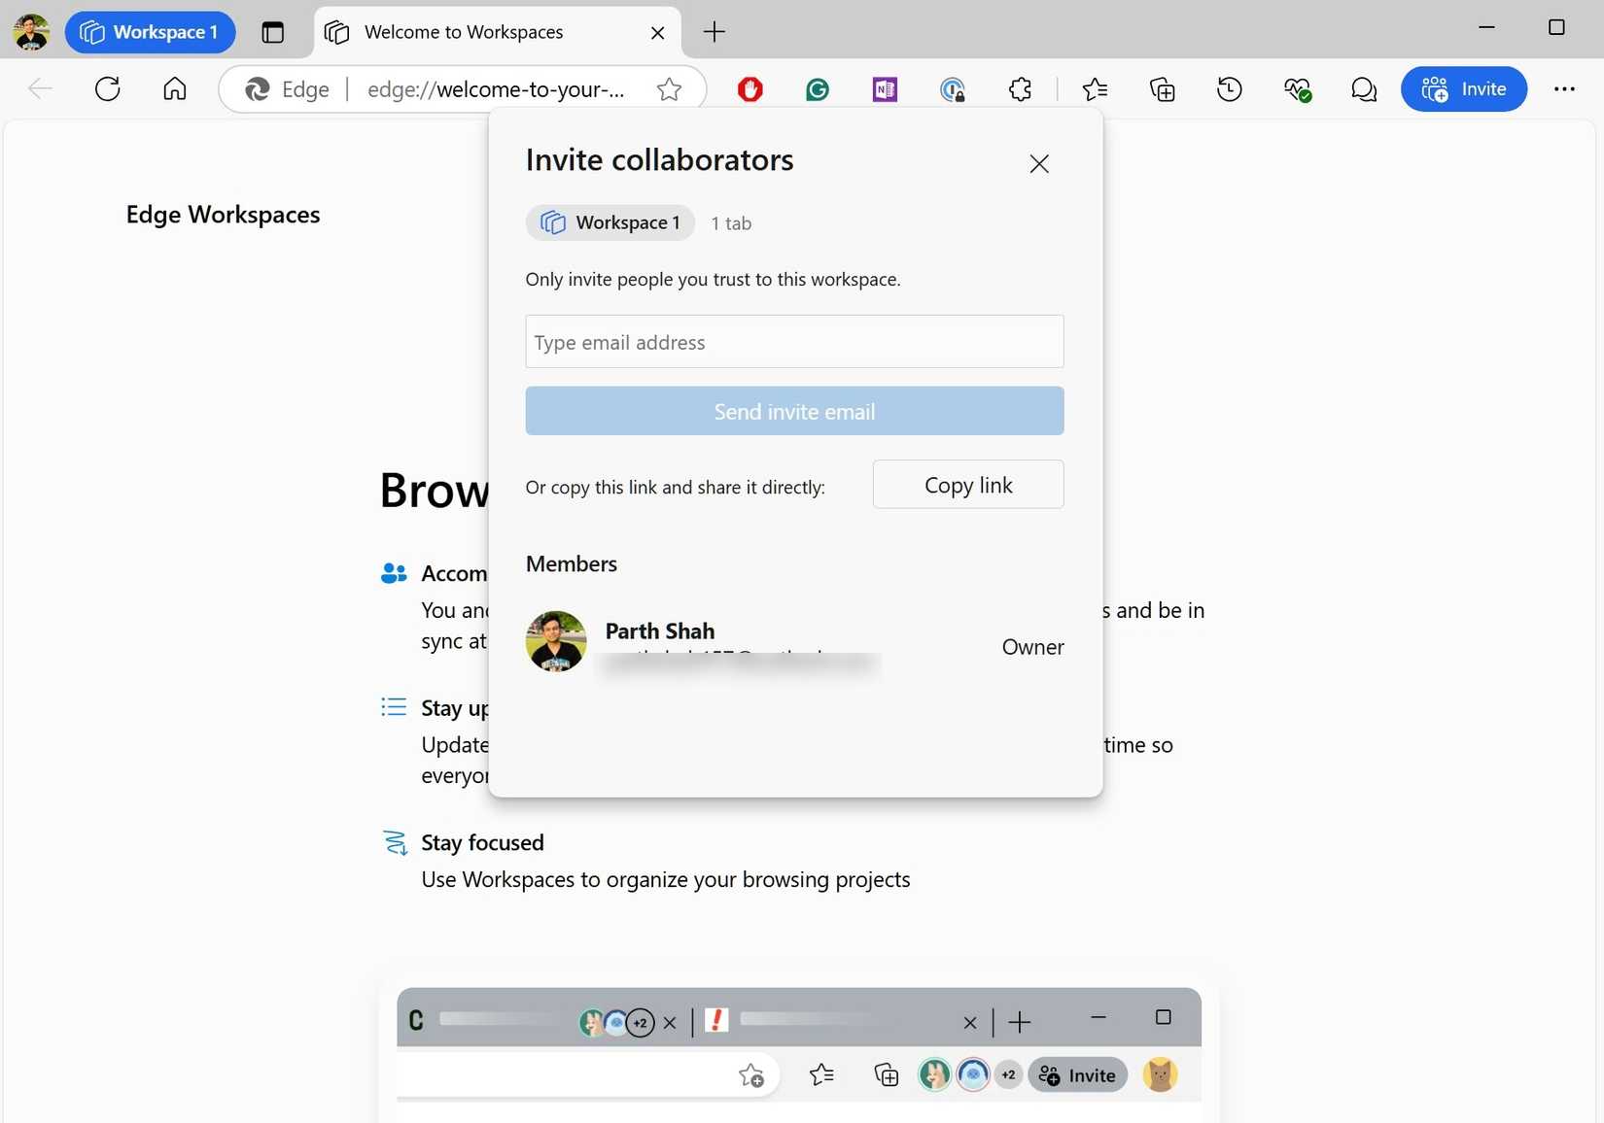Go to the Home page icon

click(175, 89)
